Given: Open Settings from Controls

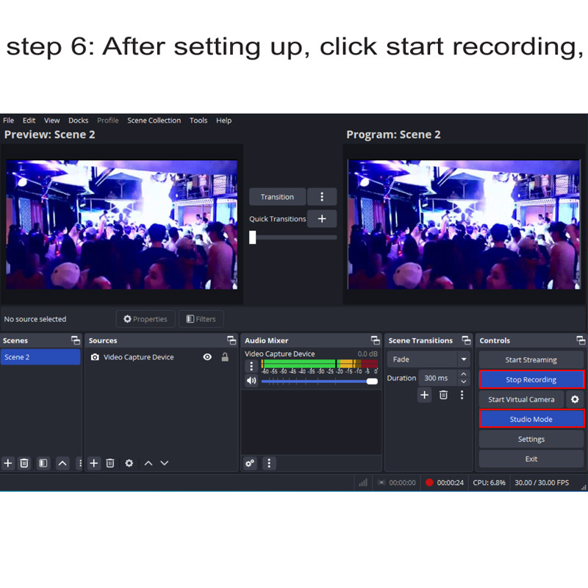Looking at the screenshot, I should 531,439.
